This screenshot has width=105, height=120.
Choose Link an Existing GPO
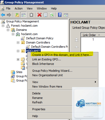click(x=63, y=59)
